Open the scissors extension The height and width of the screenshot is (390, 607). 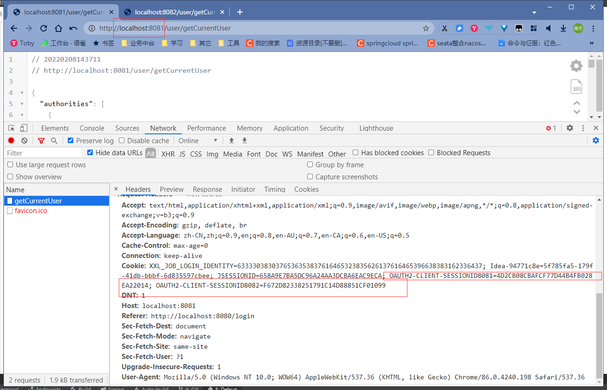444,28
